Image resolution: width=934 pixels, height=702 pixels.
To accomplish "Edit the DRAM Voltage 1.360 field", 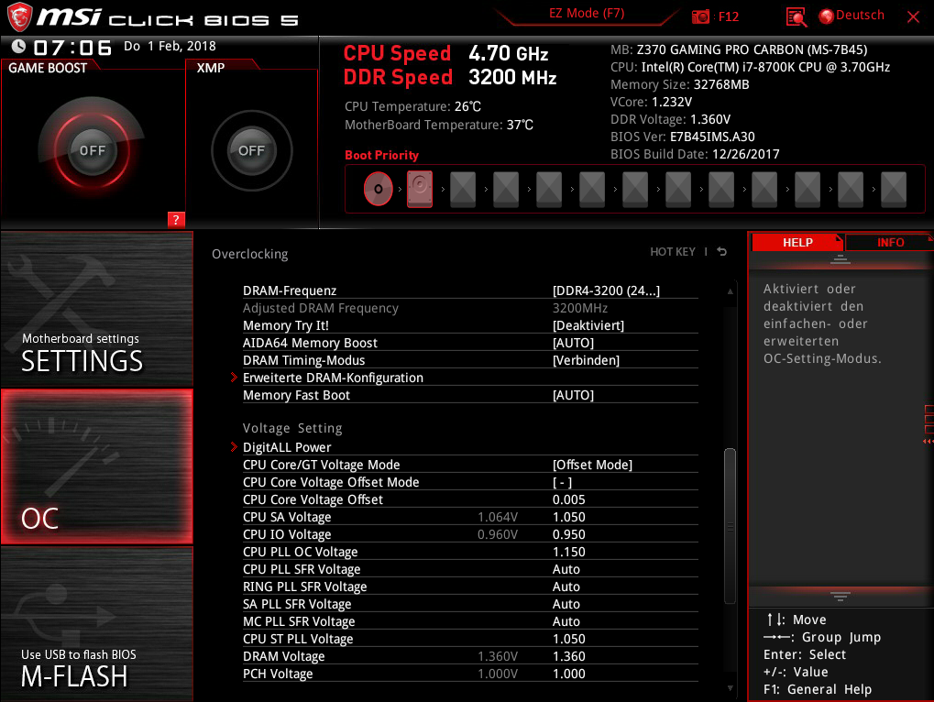I will tap(569, 656).
